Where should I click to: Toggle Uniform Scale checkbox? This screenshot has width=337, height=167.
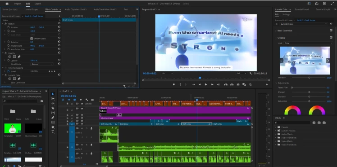(x=32, y=39)
